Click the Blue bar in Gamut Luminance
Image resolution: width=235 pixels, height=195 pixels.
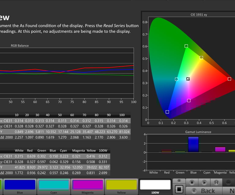(193, 145)
